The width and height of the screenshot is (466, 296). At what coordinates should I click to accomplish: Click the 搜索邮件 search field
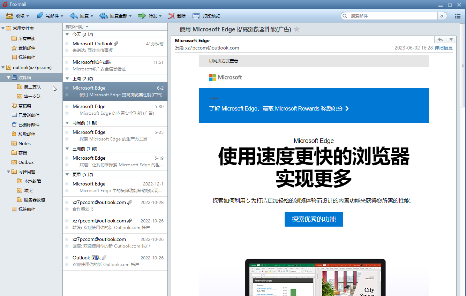coord(393,16)
